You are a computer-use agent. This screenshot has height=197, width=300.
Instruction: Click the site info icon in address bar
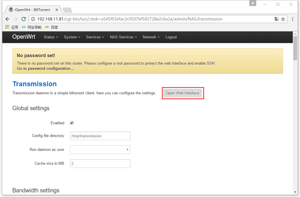click(x=33, y=19)
